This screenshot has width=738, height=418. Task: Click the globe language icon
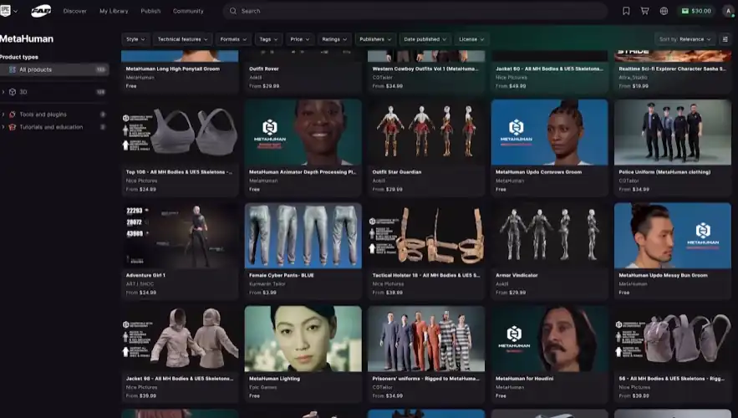click(x=664, y=11)
